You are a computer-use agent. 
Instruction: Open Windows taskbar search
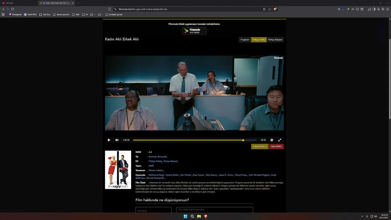tap(192, 216)
